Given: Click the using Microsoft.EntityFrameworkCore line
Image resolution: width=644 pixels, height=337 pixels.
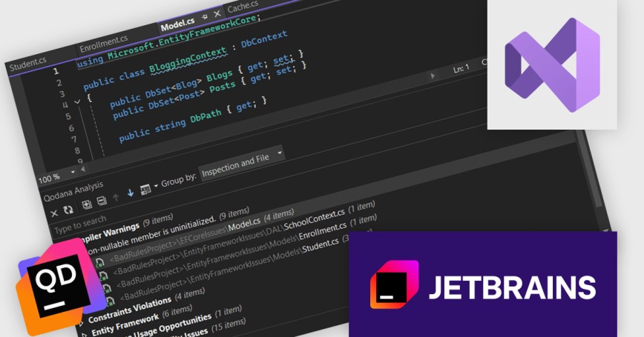Looking at the screenshot, I should click(x=168, y=41).
